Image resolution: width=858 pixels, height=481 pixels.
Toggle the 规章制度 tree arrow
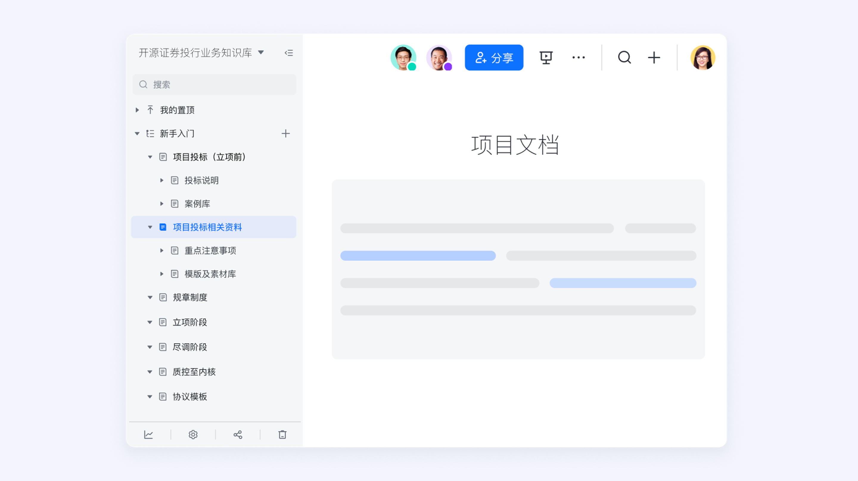click(150, 297)
